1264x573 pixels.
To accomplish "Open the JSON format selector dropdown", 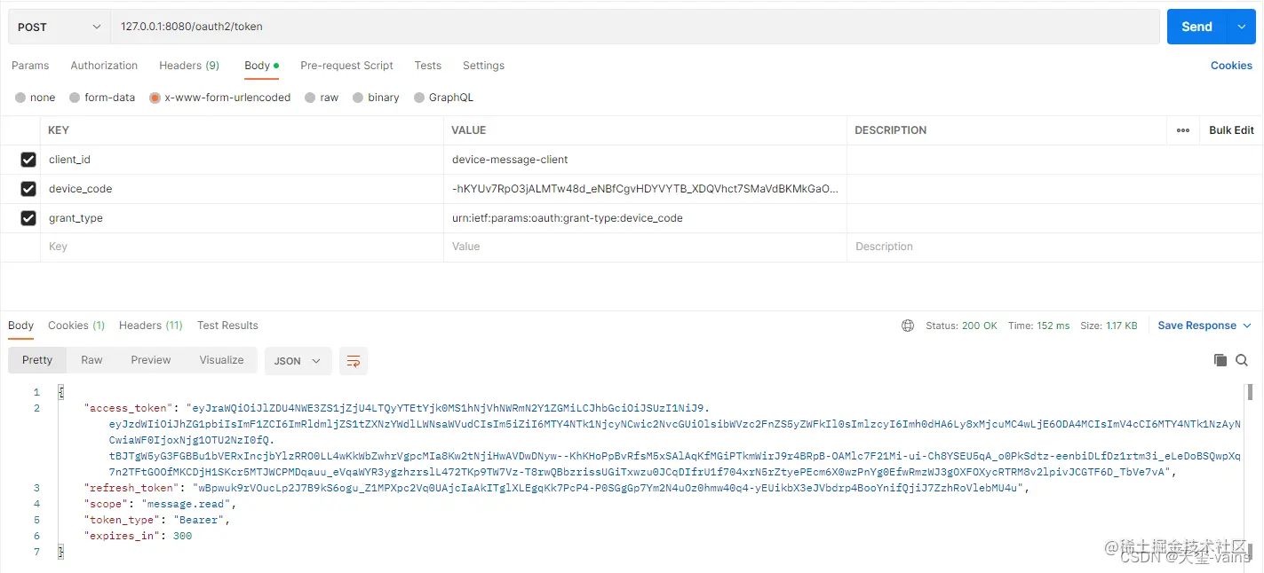I will click(298, 361).
